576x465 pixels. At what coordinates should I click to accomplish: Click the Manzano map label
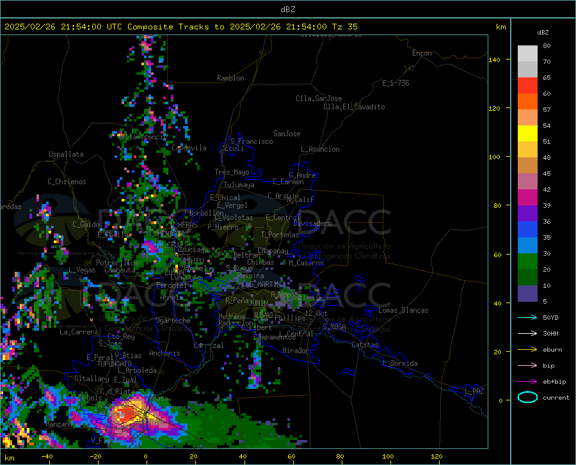tap(59, 424)
